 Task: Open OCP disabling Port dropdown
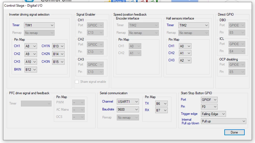237,65
